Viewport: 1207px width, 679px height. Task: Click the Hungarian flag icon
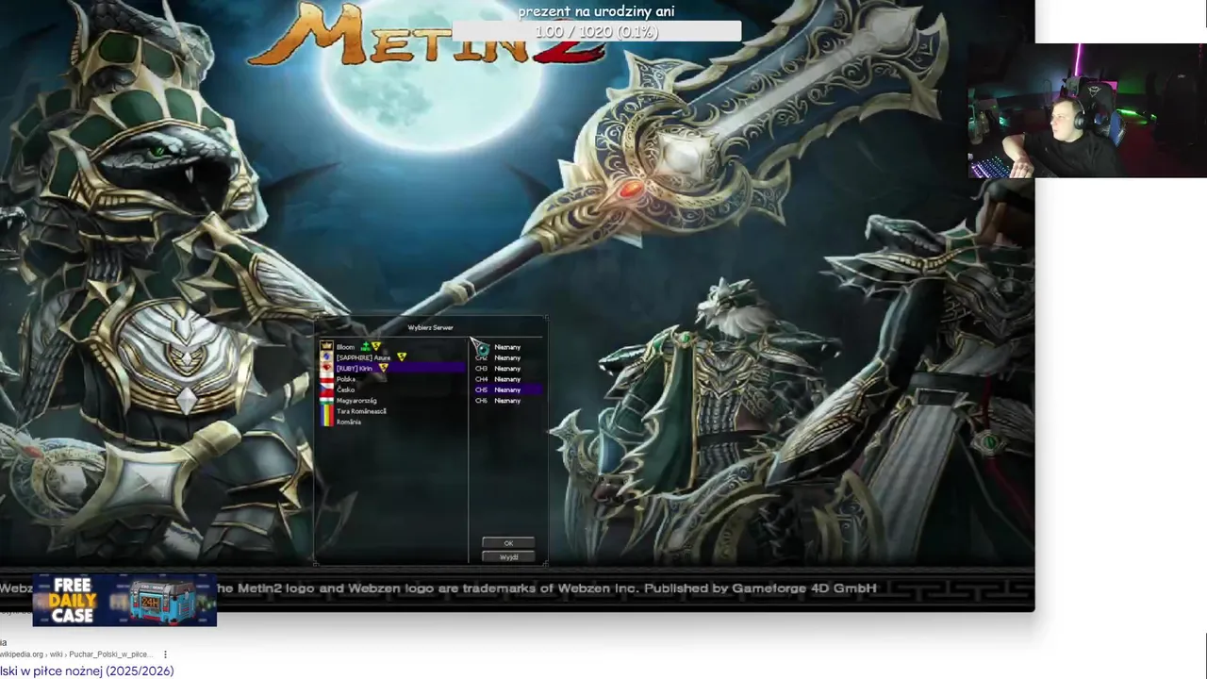click(326, 400)
